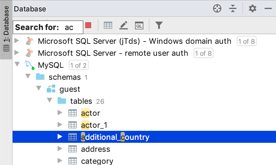Click the table icon next to actor
This screenshot has width=276, height=165.
click(x=73, y=113)
